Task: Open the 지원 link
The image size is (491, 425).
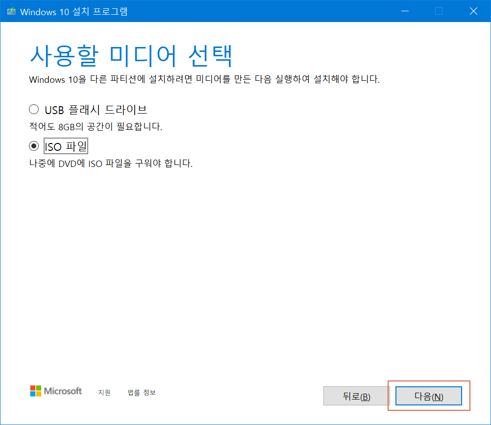Action: point(104,393)
